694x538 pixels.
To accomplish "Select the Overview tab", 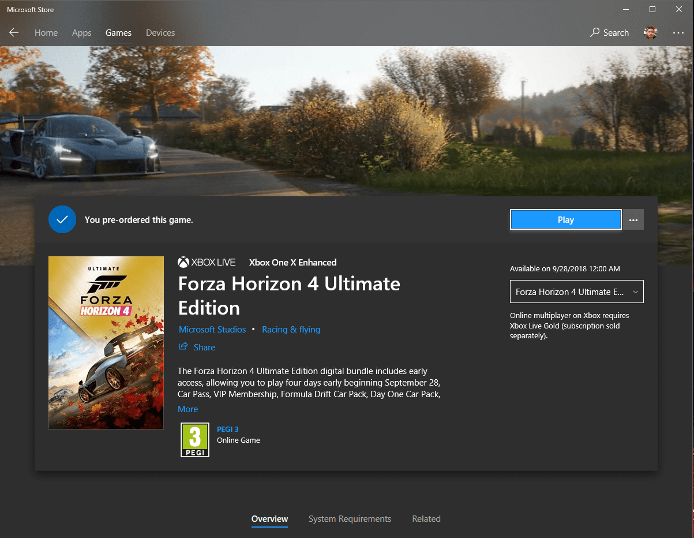I will click(269, 519).
